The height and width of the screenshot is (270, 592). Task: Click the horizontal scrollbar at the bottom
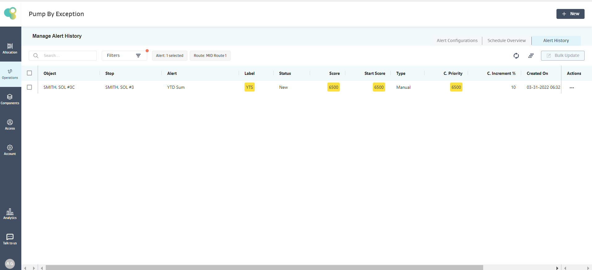click(264, 268)
